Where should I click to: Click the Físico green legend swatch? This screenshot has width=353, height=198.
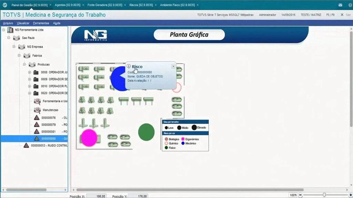[167, 148]
